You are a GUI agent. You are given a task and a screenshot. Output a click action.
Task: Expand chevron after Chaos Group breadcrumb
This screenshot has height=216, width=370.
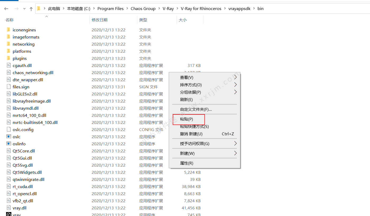point(159,9)
